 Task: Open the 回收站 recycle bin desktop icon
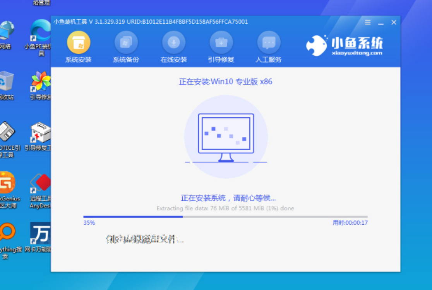(x=7, y=85)
